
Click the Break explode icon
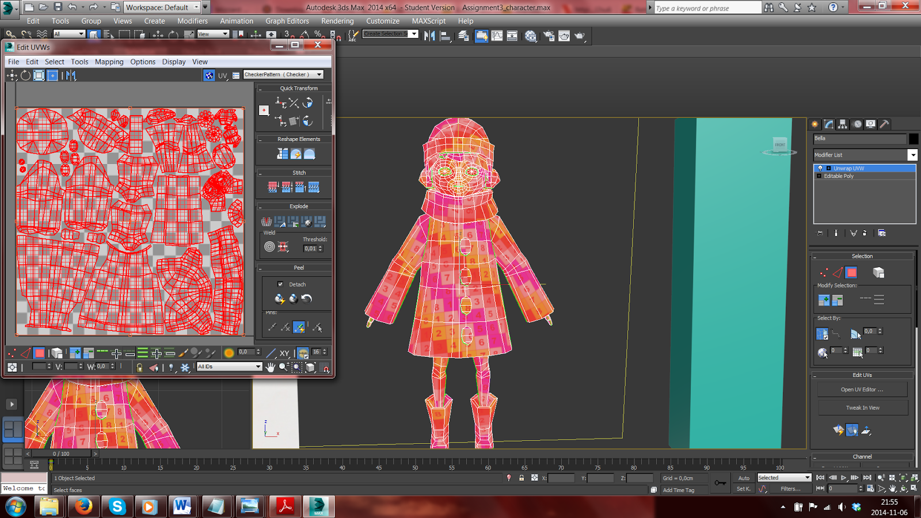(x=267, y=222)
